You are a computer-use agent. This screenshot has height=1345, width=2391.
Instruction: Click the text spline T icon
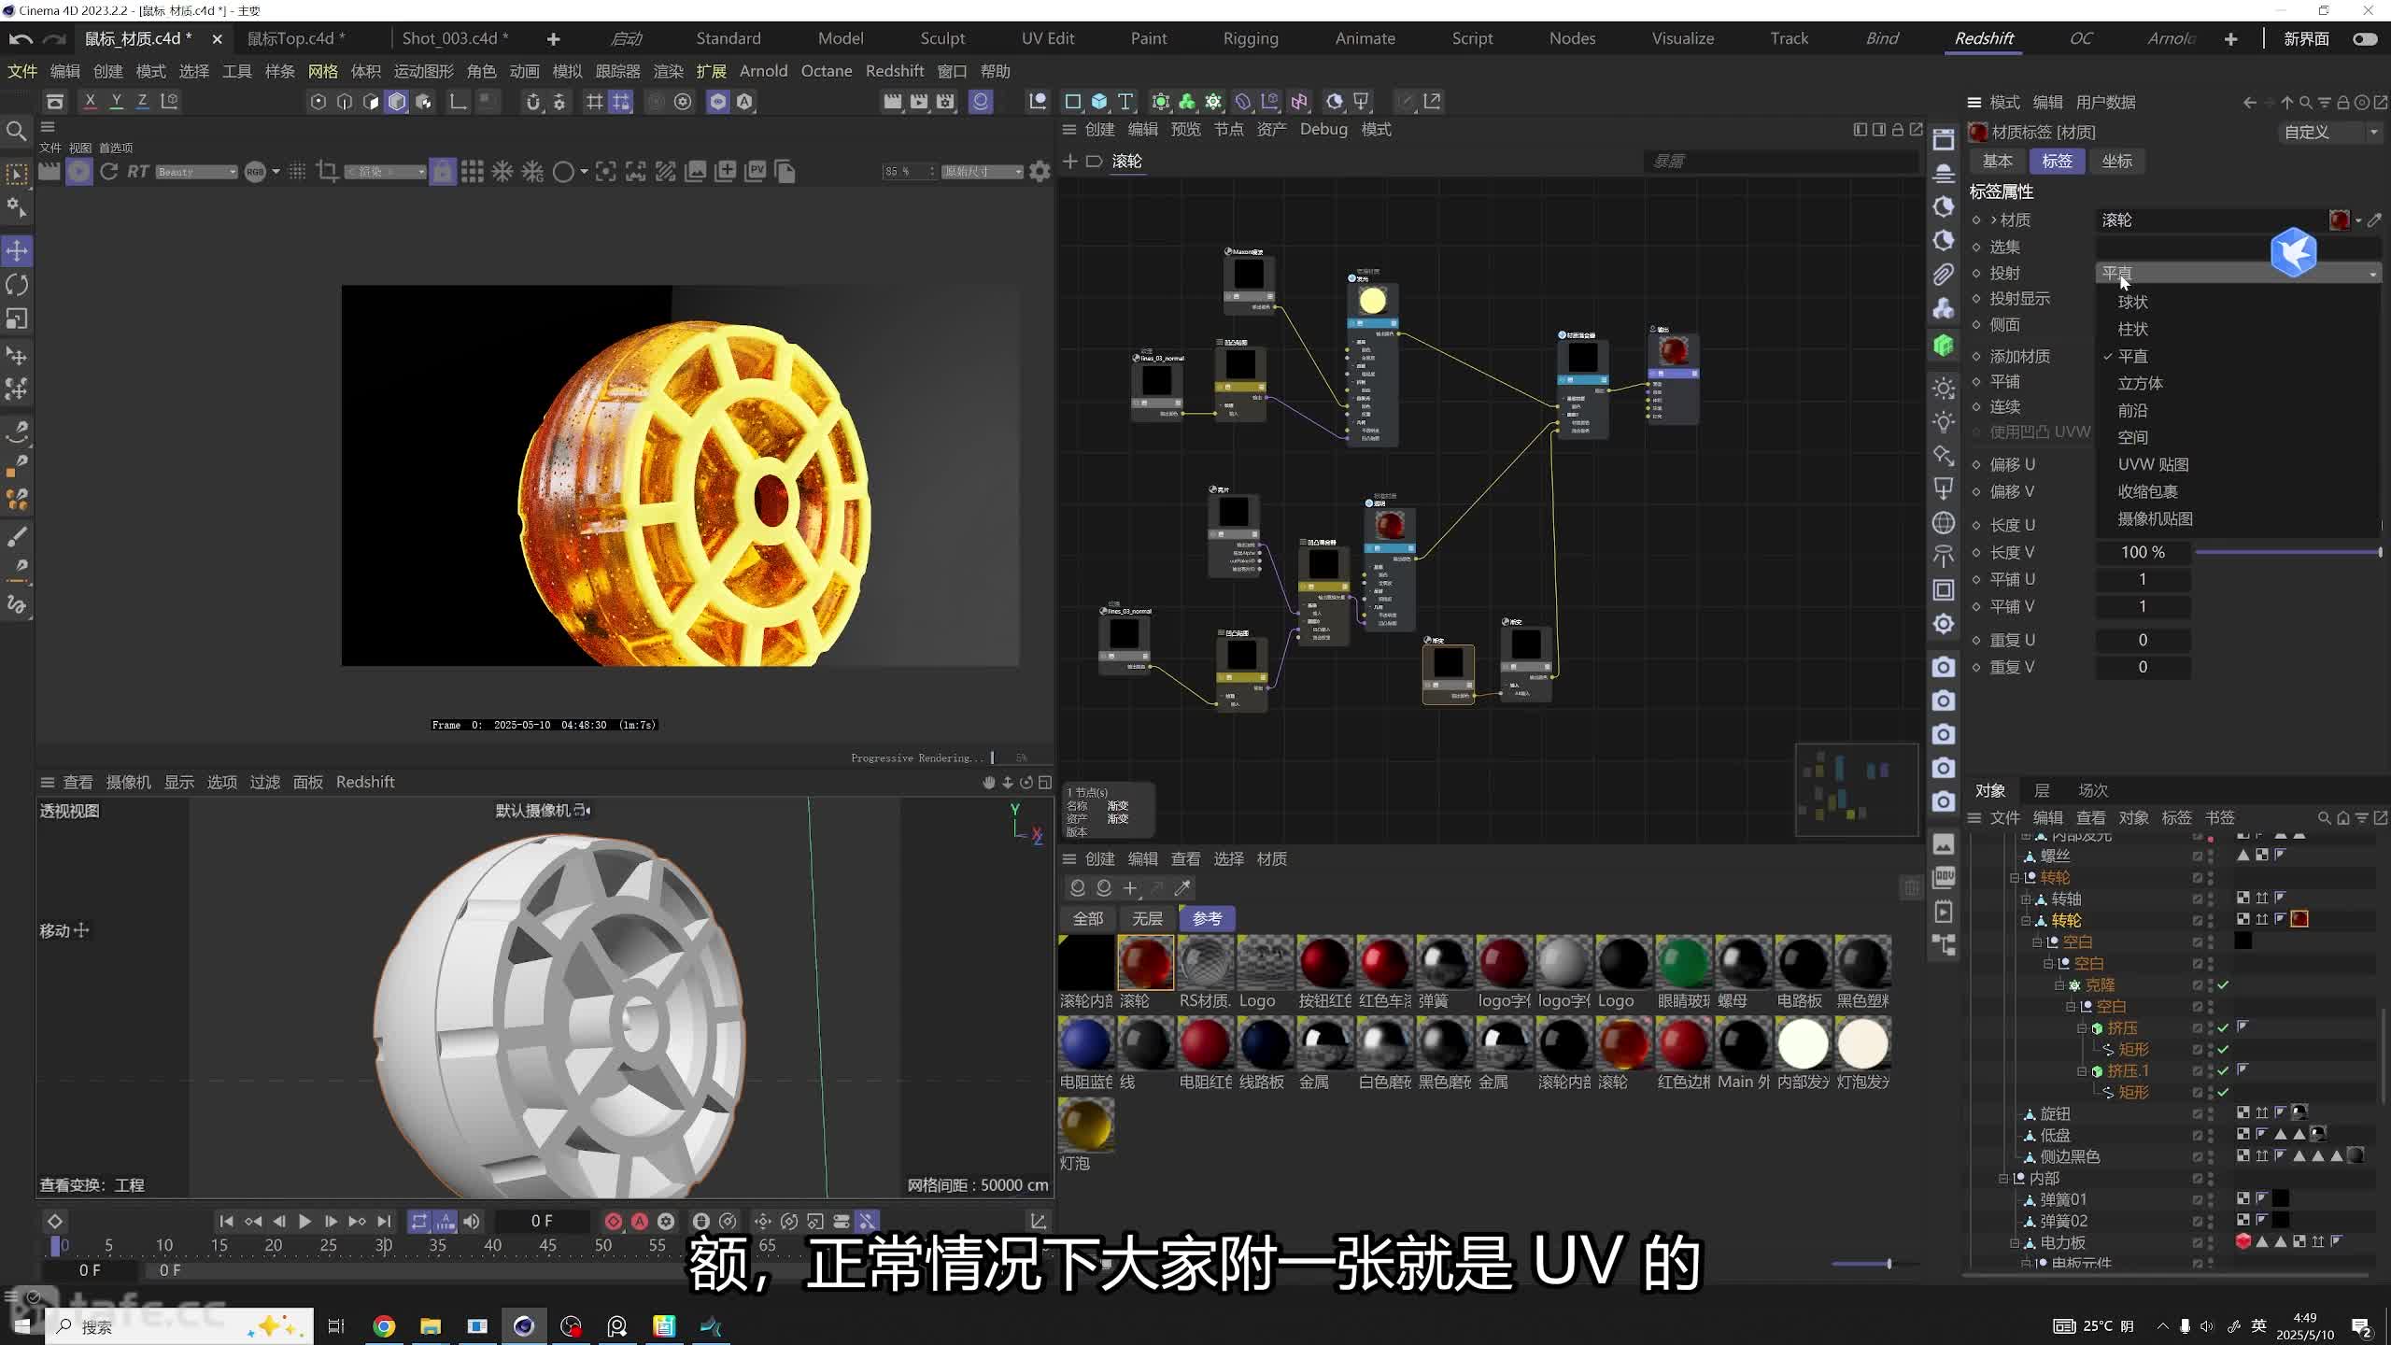[x=1125, y=101]
